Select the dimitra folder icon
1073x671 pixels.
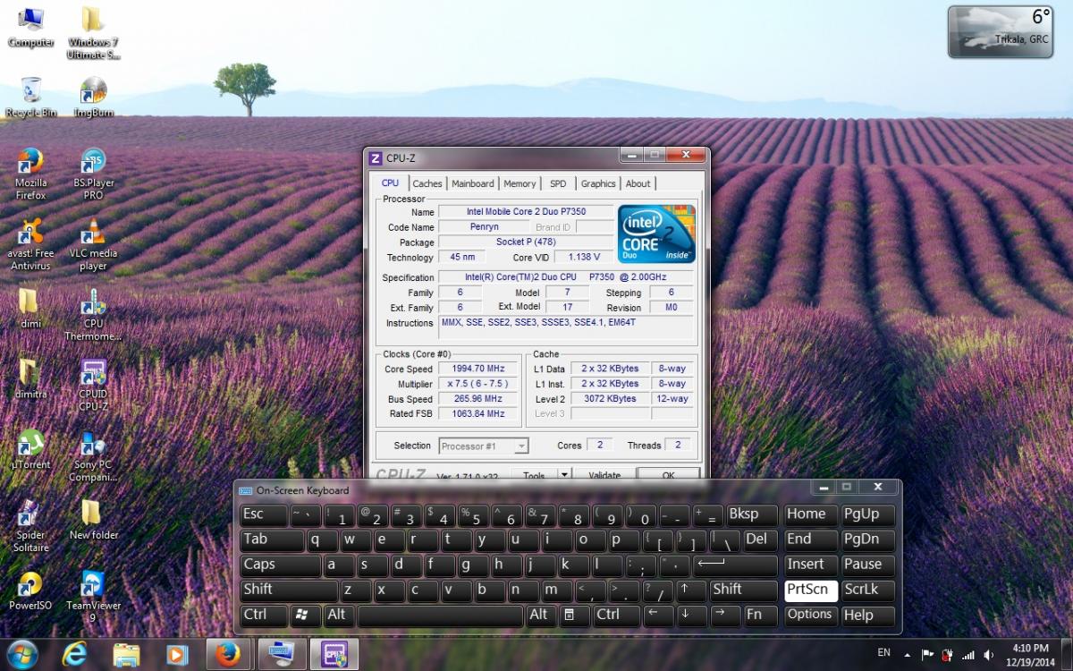coord(31,379)
